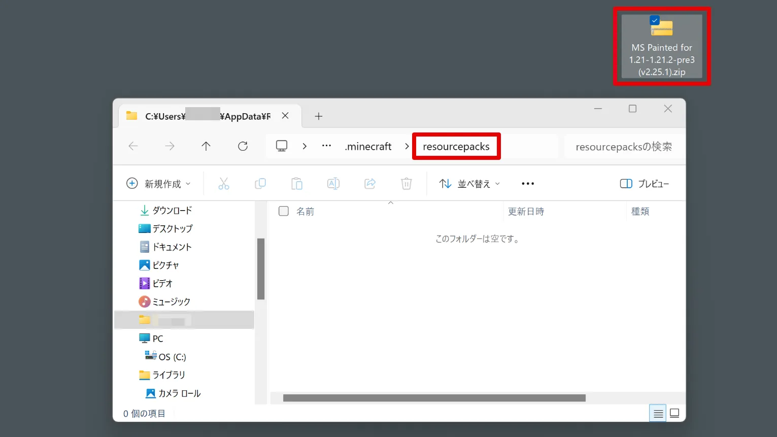The image size is (777, 437).
Task: Click the Back navigation arrow
Action: (x=133, y=146)
